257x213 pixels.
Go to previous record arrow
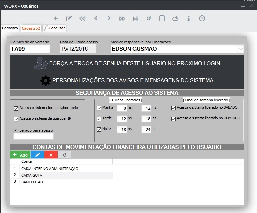[96, 18]
